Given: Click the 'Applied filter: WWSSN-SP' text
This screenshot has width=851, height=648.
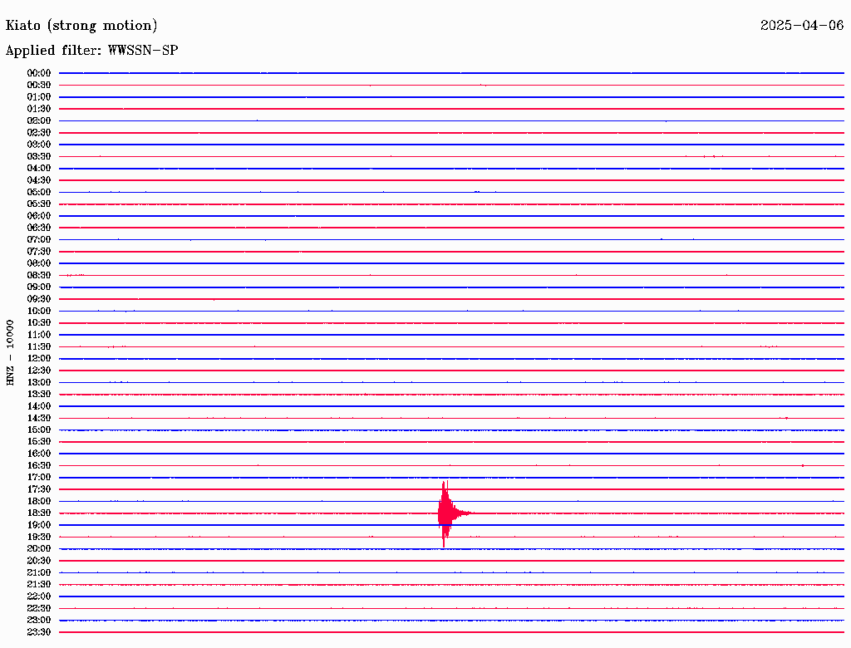Looking at the screenshot, I should [x=91, y=50].
